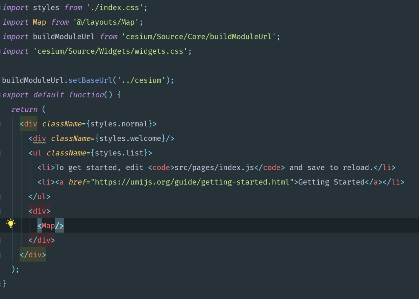Click the final closing brace '}'
The width and height of the screenshot is (419, 299).
pos(4,283)
